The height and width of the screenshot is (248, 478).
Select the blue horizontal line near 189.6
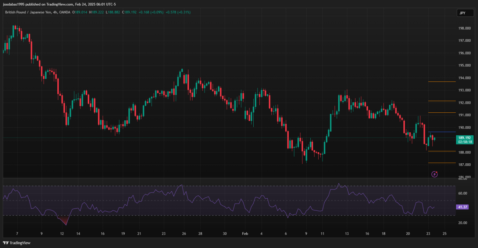(442, 132)
